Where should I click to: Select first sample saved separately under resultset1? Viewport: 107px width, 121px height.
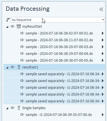[63, 74]
